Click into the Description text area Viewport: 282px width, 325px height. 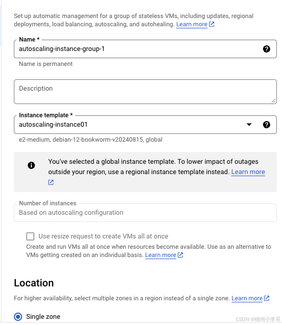coord(145,92)
